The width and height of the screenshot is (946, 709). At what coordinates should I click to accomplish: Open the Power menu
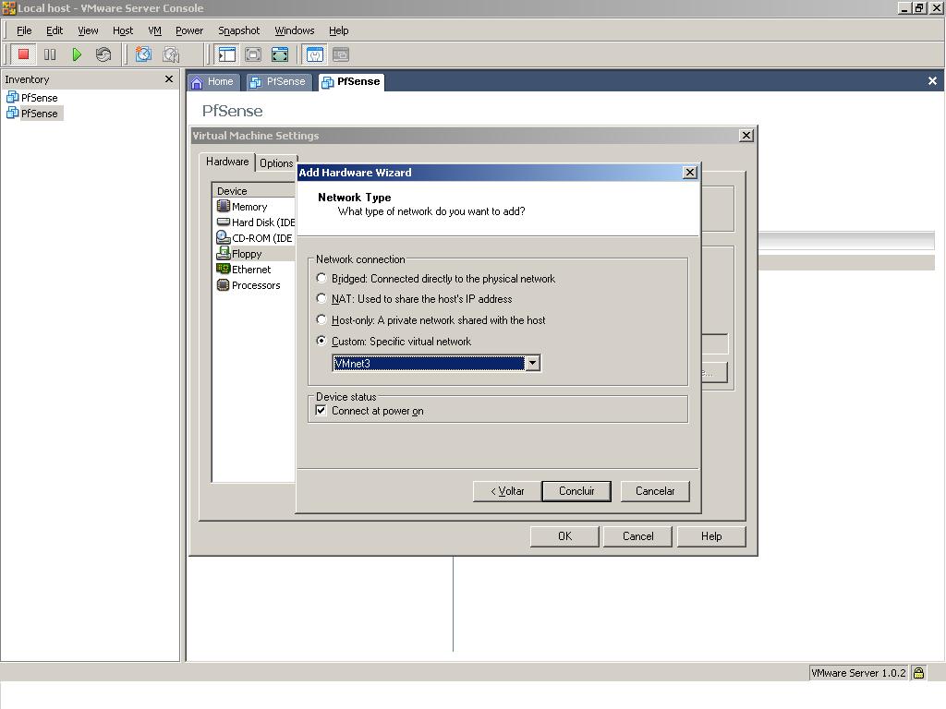tap(188, 30)
